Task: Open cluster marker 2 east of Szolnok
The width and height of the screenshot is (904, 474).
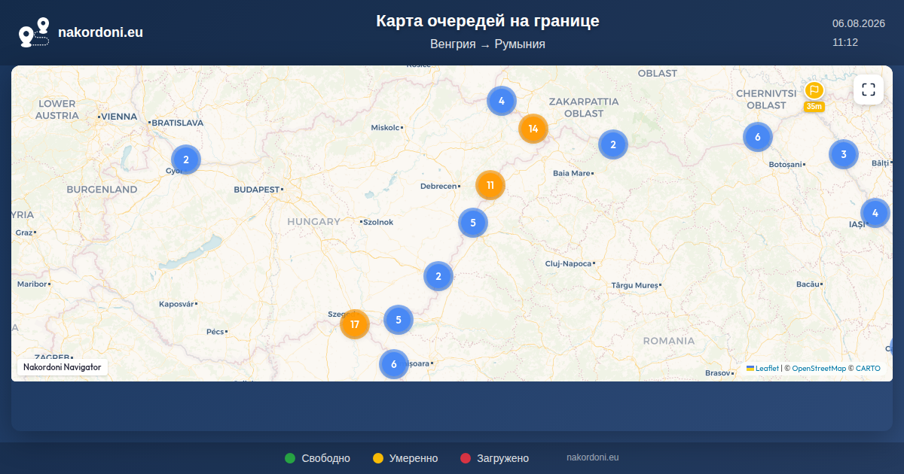Action: coord(438,276)
